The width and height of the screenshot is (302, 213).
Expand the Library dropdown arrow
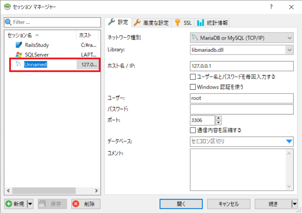tap(289, 50)
